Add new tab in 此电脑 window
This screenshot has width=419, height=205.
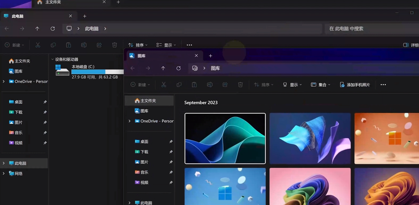tap(85, 16)
